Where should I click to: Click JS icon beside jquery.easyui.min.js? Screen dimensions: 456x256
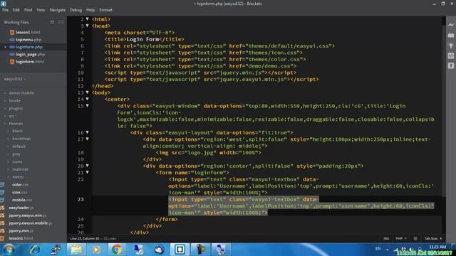(x=2, y=215)
